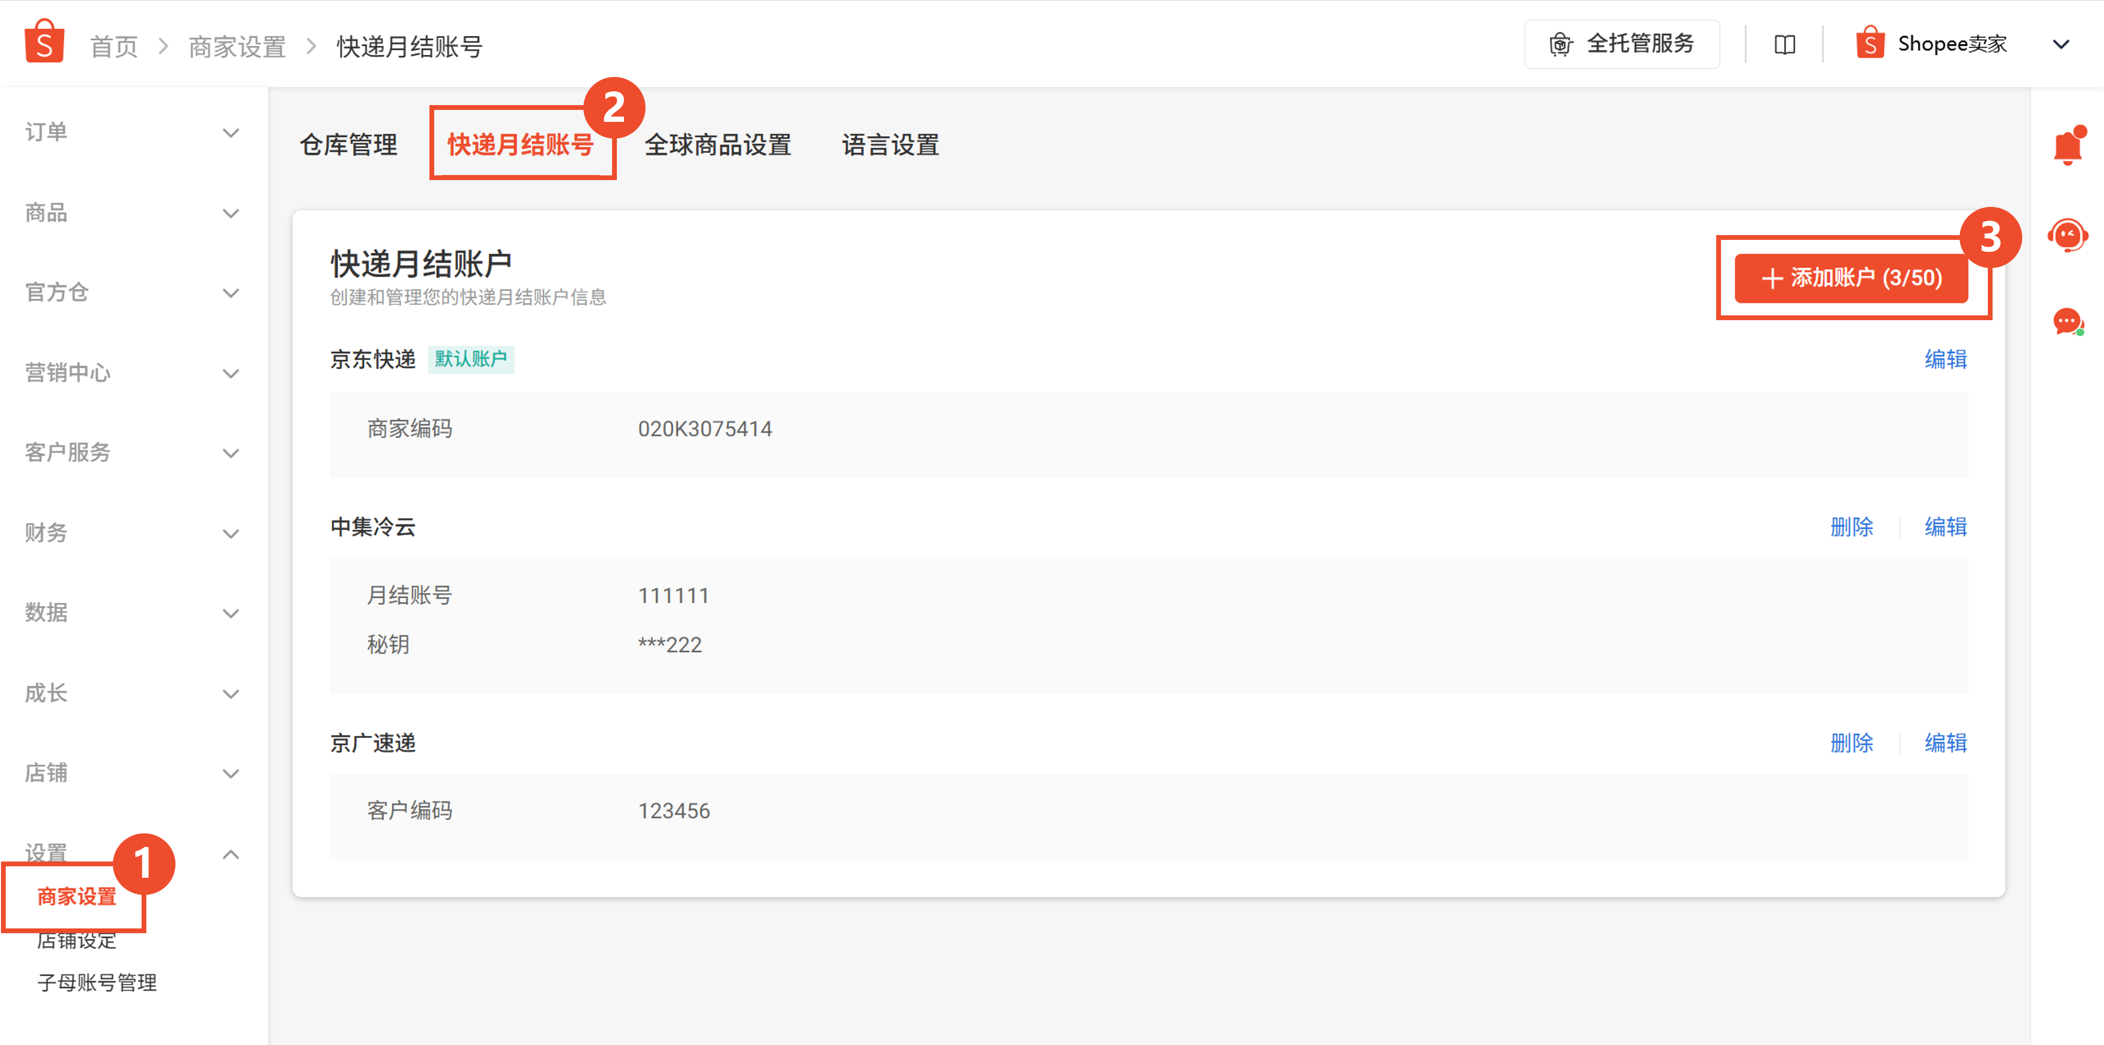Image resolution: width=2104 pixels, height=1045 pixels.
Task: Delete the 中集冷云 account
Action: coord(1852,528)
